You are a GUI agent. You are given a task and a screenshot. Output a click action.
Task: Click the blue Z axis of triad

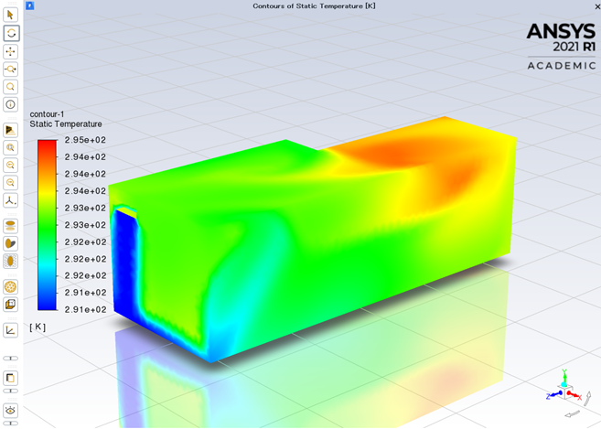554,394
